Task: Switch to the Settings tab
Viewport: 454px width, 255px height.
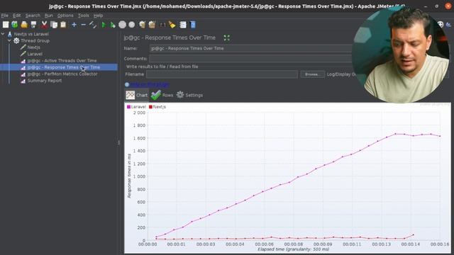Action: 189,95
